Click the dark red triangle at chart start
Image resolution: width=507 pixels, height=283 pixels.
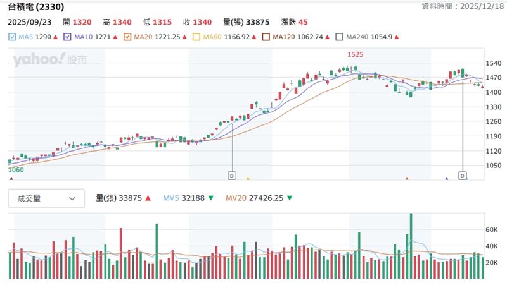[11, 179]
